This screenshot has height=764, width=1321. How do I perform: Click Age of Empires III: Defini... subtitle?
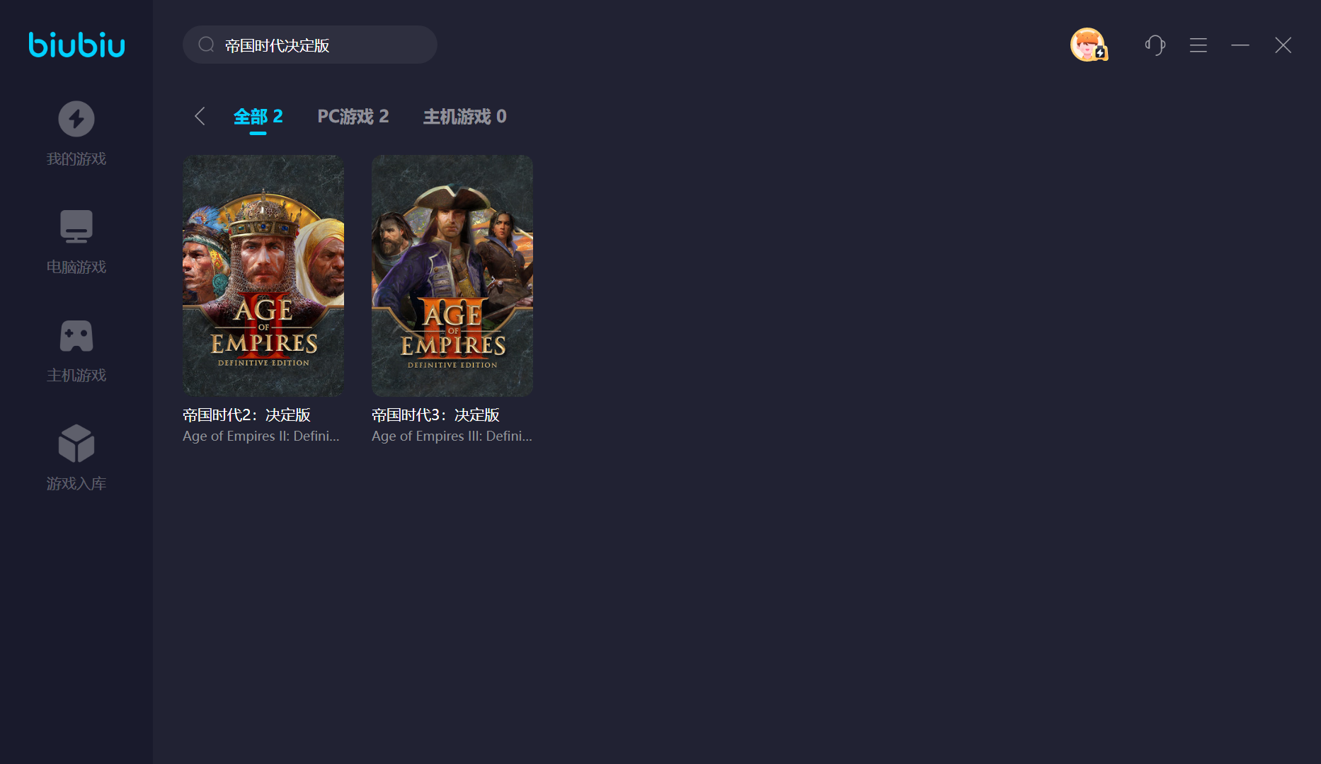click(x=452, y=436)
